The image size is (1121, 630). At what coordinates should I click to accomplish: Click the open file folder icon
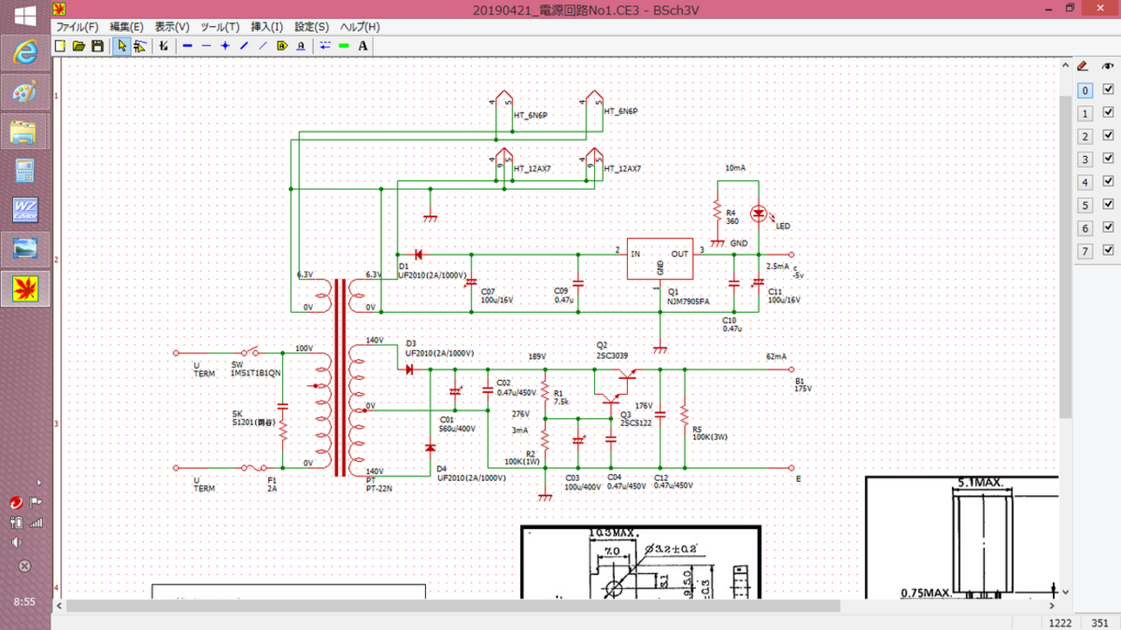79,46
